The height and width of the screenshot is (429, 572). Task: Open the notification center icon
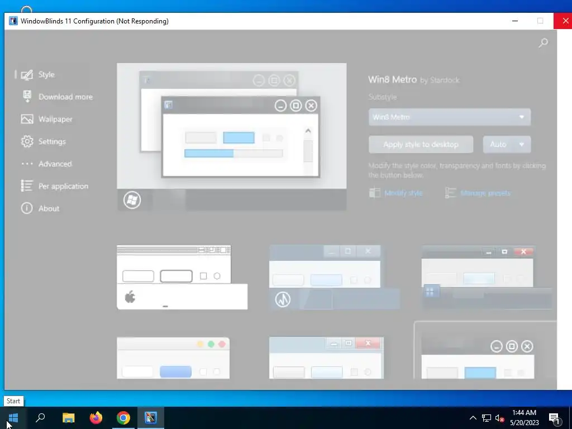[555, 418]
